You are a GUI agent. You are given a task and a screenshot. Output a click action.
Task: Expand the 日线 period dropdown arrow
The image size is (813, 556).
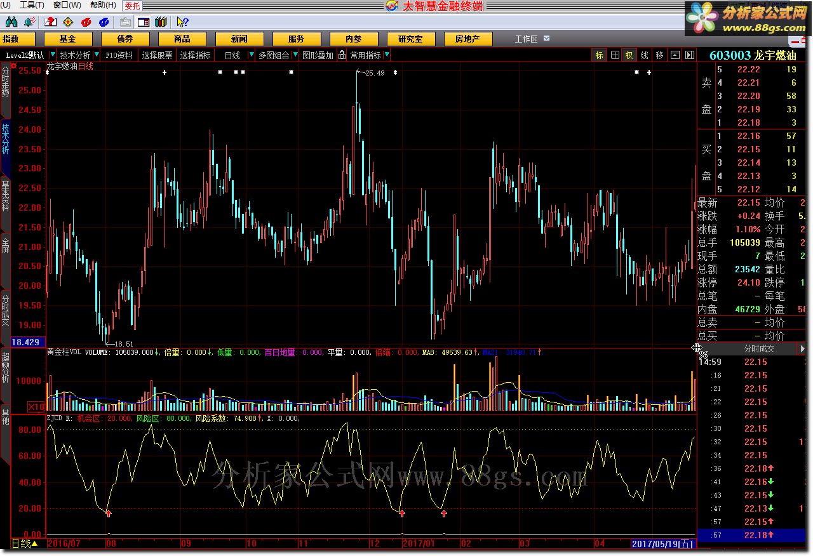coord(252,55)
